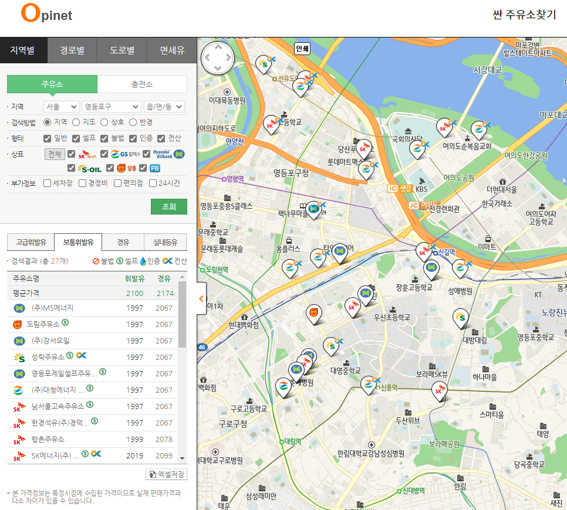Click SK station marker near 신길역

coord(424,251)
